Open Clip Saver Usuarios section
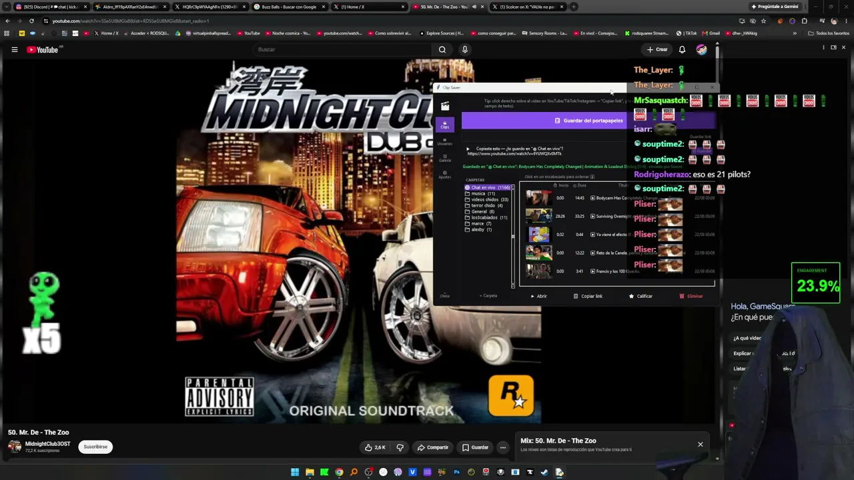The image size is (854, 480). 444,141
